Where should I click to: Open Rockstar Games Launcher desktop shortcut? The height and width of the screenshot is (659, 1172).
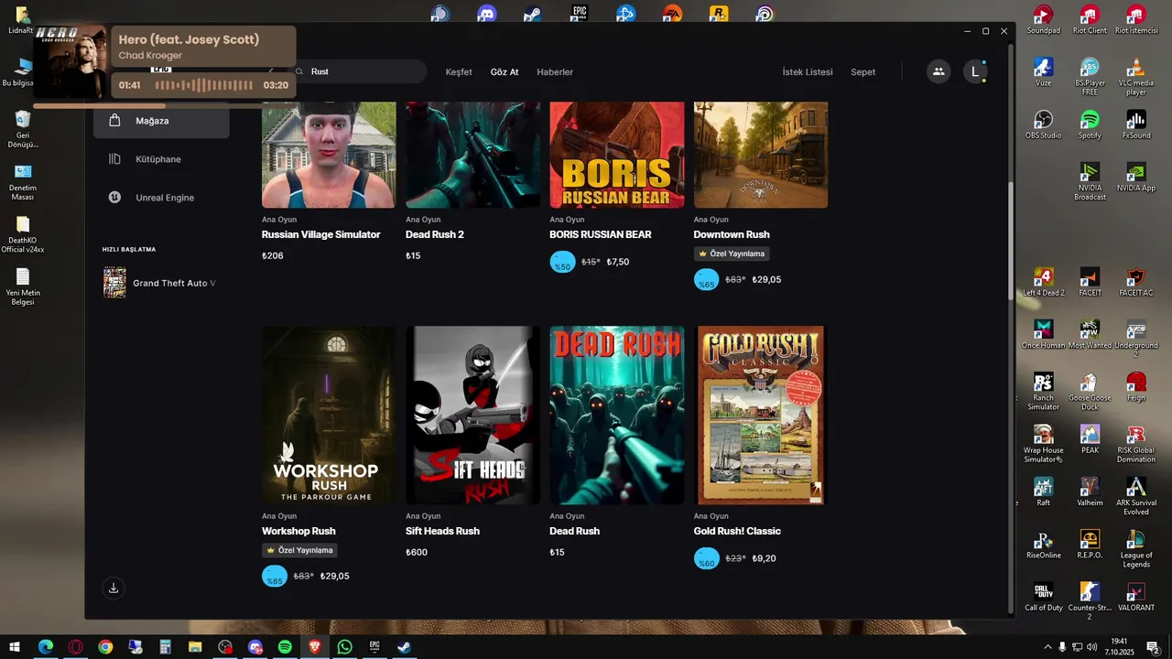(x=719, y=14)
